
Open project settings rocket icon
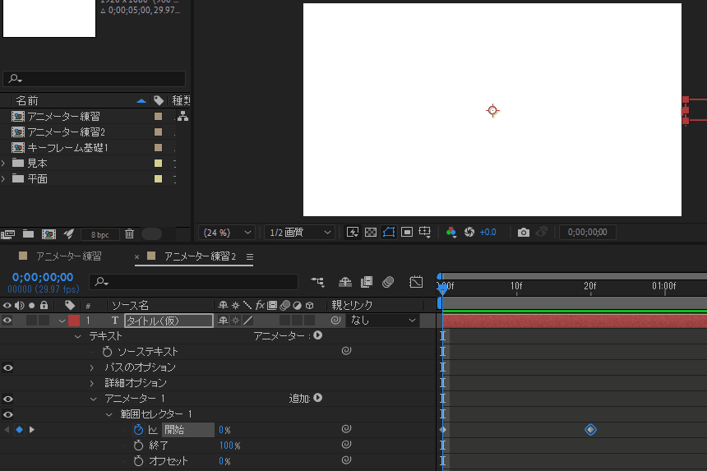(x=68, y=234)
